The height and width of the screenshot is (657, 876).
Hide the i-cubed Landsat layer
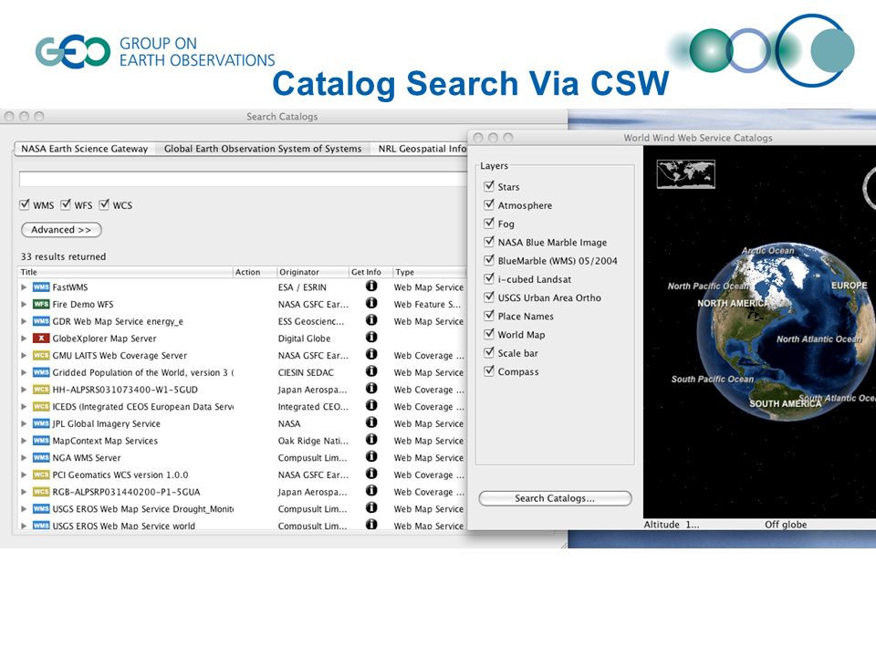[x=489, y=278]
